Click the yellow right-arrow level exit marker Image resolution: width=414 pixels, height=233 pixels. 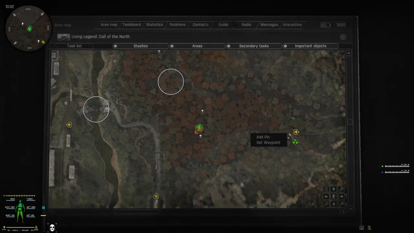pyautogui.click(x=296, y=132)
